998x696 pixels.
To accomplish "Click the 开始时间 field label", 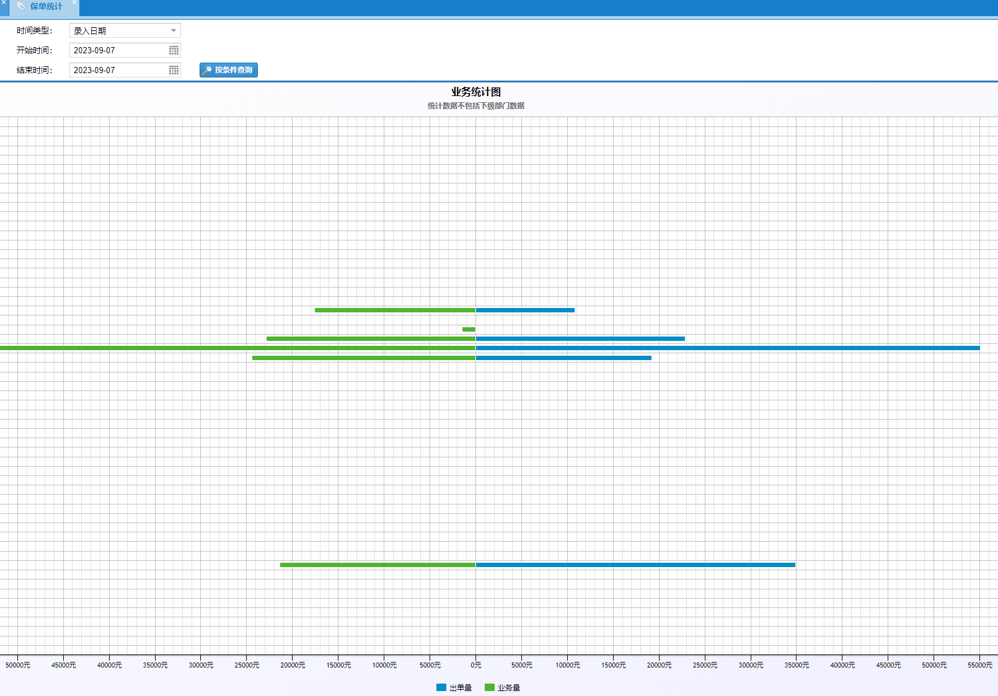I will coord(34,50).
